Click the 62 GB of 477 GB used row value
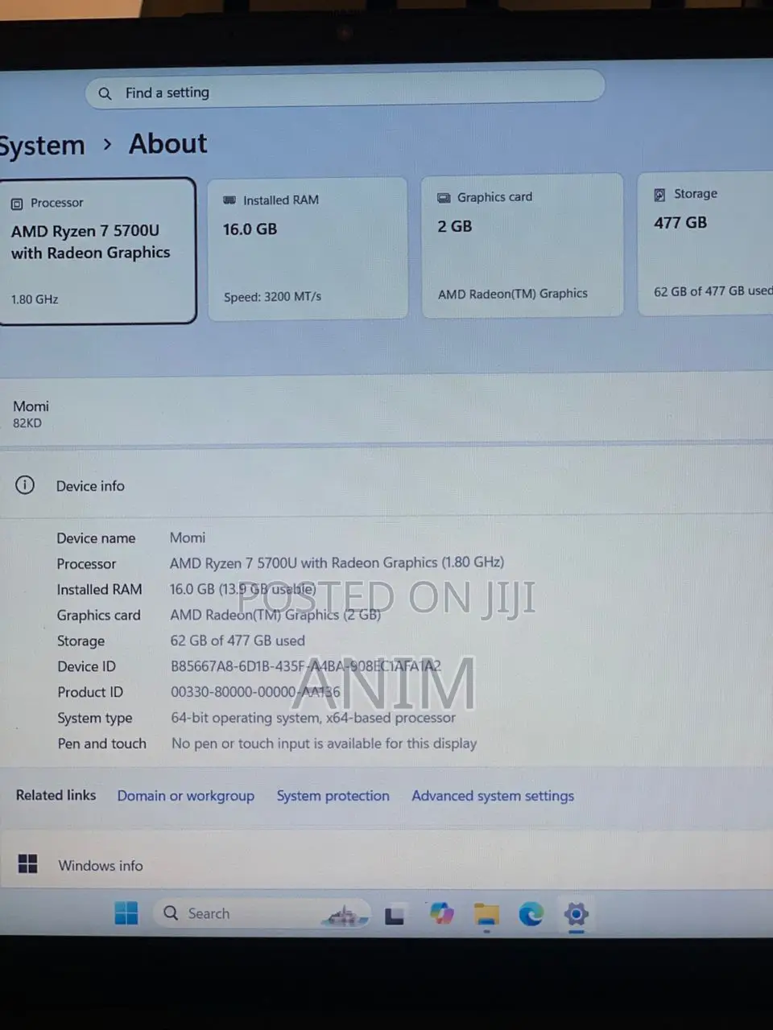The height and width of the screenshot is (1030, 773). click(238, 641)
